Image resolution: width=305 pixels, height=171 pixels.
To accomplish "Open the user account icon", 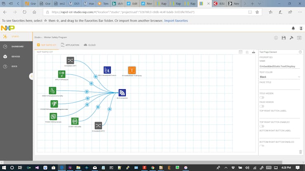I will (301, 28).
